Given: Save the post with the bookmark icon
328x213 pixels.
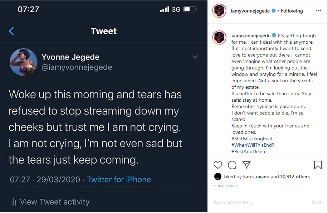Looking at the screenshot, I should 318,165.
